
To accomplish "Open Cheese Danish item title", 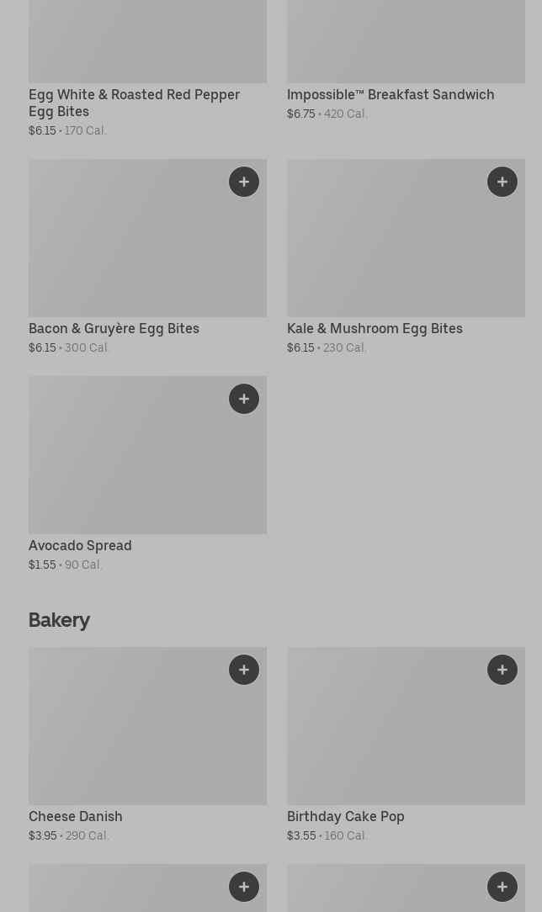I will coord(76,816).
